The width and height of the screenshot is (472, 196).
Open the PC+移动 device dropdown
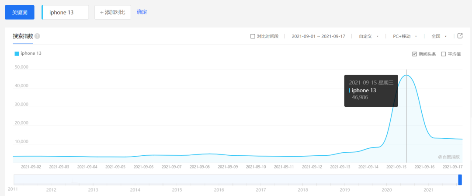point(405,36)
